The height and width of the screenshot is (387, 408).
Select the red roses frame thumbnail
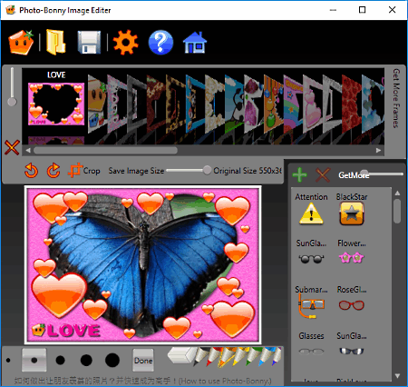pos(351,104)
